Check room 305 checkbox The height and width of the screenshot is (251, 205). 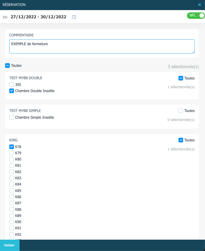click(x=12, y=85)
